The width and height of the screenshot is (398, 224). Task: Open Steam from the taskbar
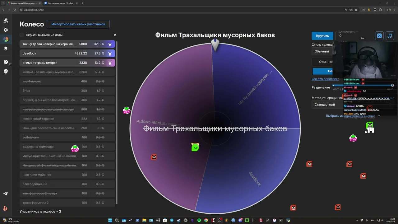178,220
